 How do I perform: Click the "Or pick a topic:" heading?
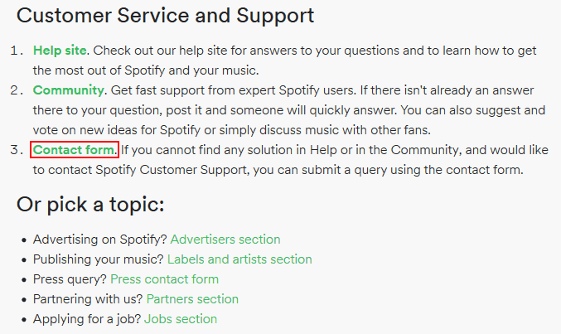click(90, 205)
